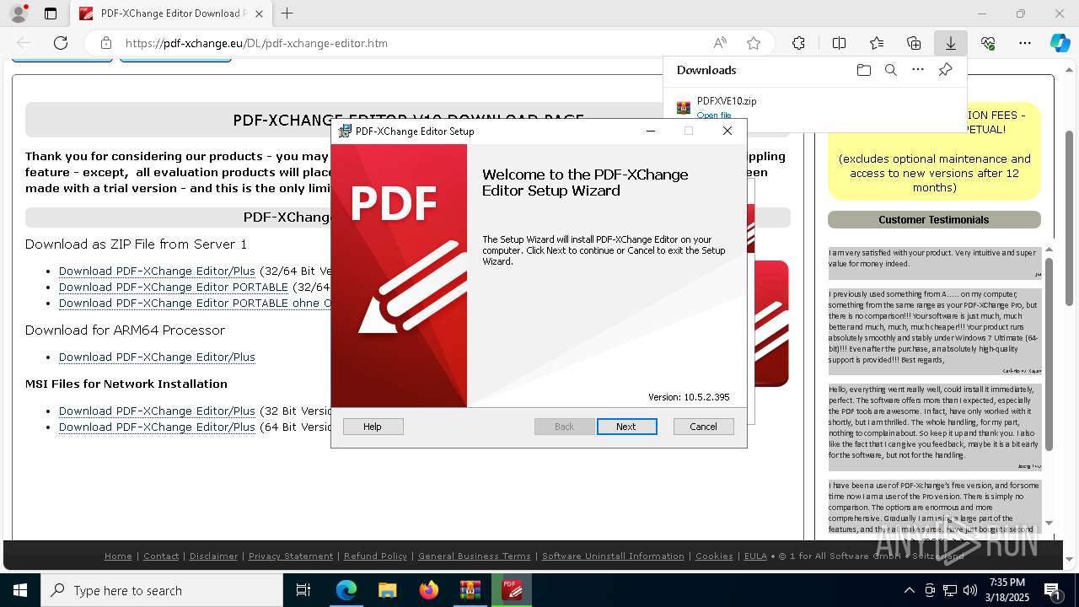
Task: Open File Explorer from the taskbar
Action: (x=387, y=590)
